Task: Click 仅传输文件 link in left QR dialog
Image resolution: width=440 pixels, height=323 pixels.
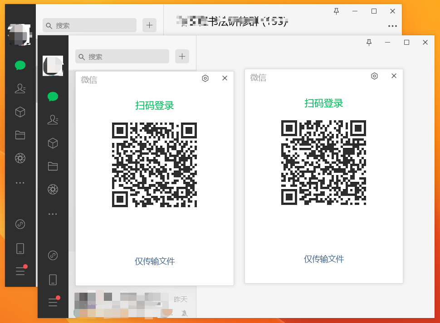Action: [155, 261]
